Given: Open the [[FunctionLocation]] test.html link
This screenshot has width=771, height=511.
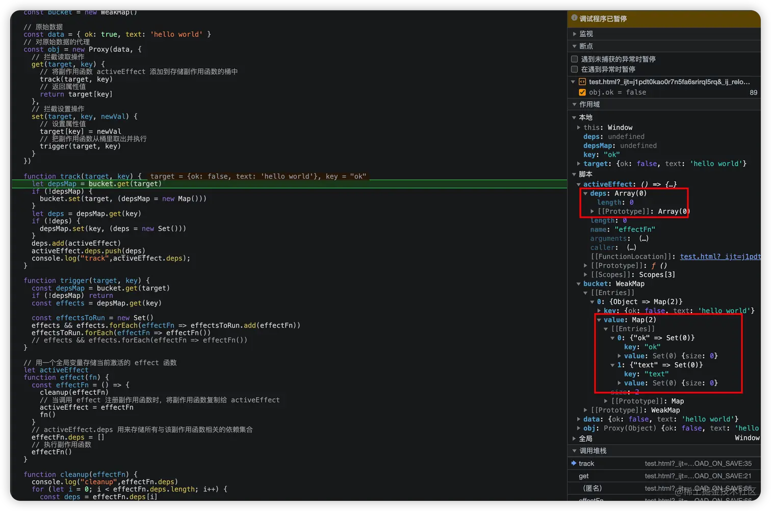Looking at the screenshot, I should point(720,257).
